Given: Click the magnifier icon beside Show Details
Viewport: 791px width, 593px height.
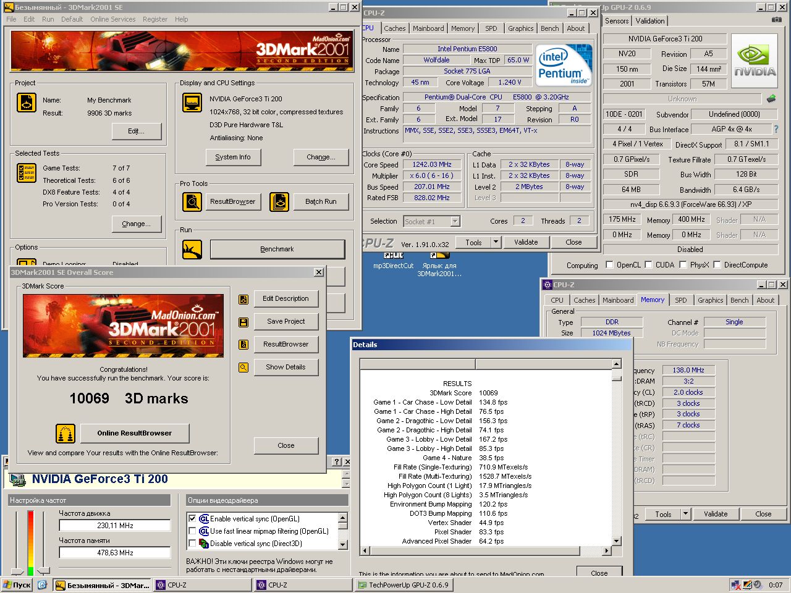Looking at the screenshot, I should (243, 368).
